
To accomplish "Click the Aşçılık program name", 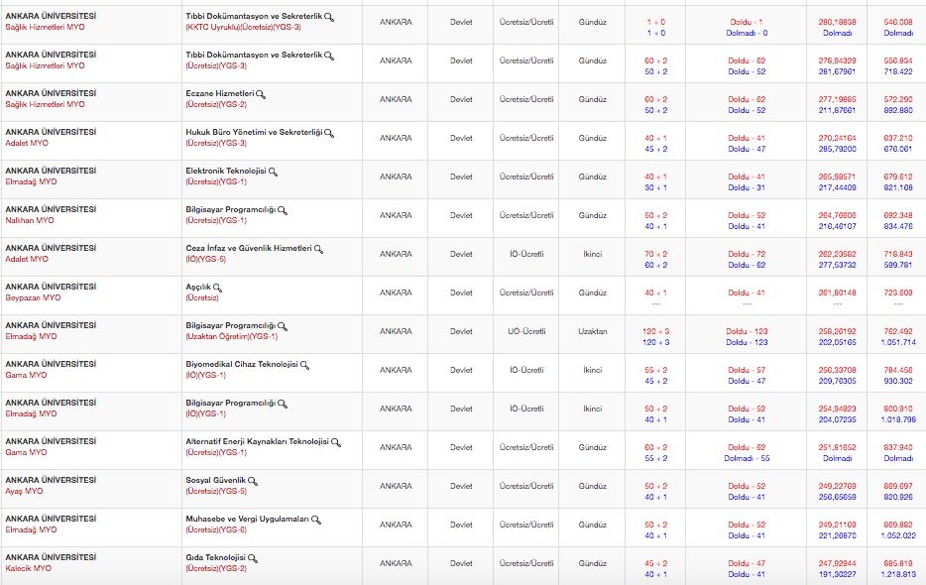I will point(198,287).
